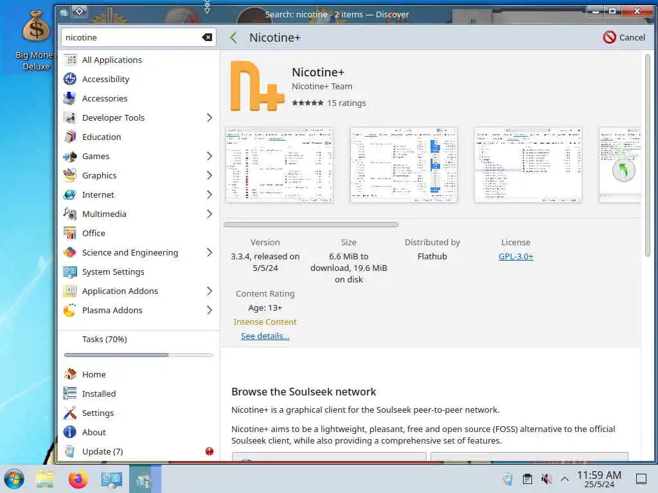Expand the Games subcategories arrow
658x493 pixels.
coord(209,157)
